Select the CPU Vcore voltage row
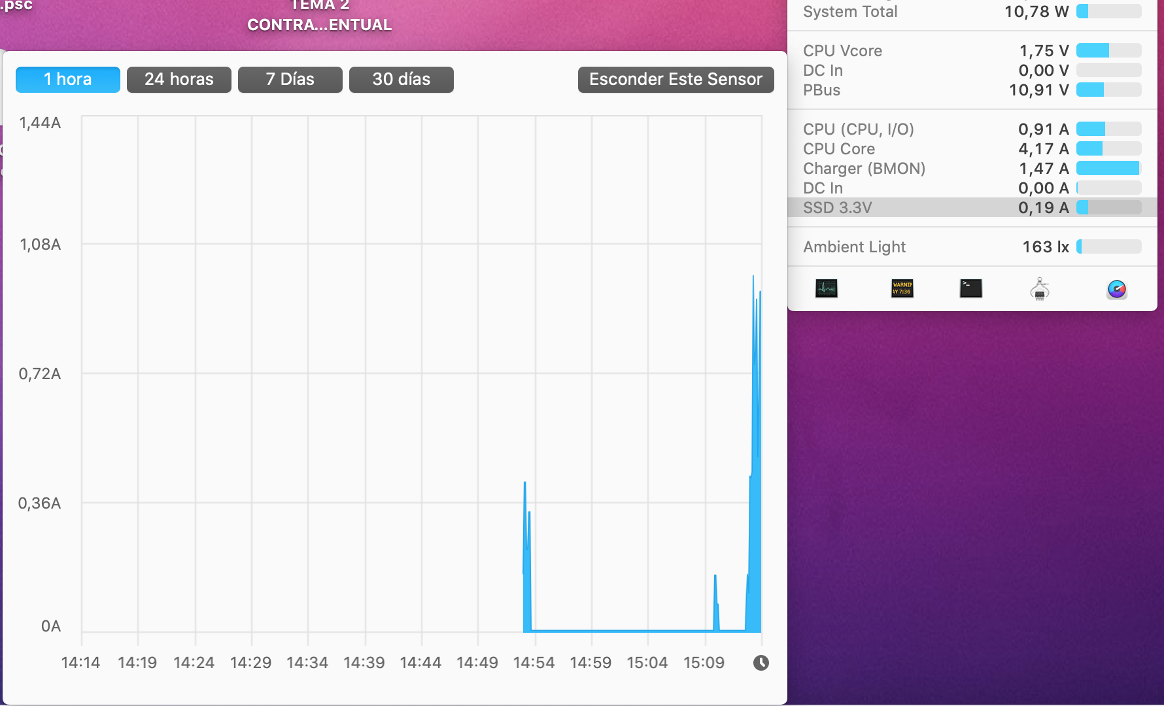The image size is (1164, 706). tap(972, 50)
